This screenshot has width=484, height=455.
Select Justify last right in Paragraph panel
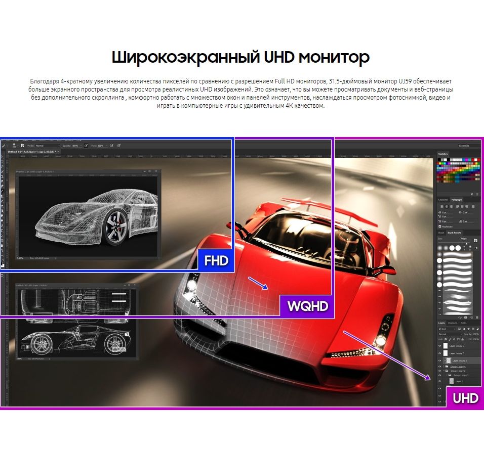(x=467, y=207)
